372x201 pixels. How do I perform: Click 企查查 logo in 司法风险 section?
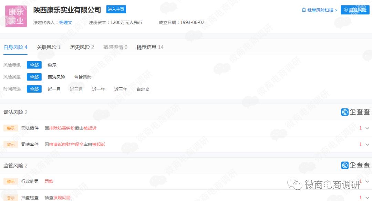pyautogui.click(x=355, y=112)
